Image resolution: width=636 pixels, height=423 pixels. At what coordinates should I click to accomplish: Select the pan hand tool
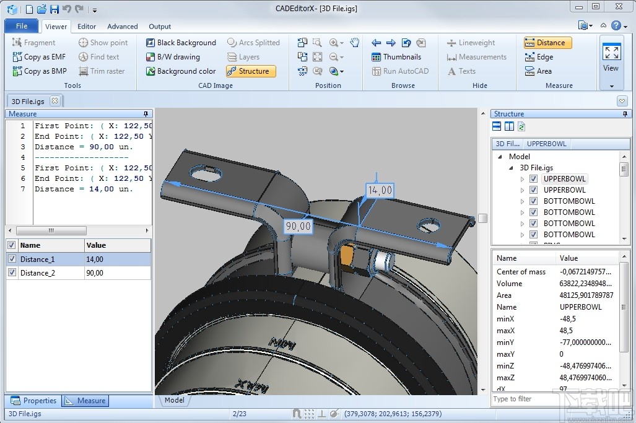(x=354, y=43)
